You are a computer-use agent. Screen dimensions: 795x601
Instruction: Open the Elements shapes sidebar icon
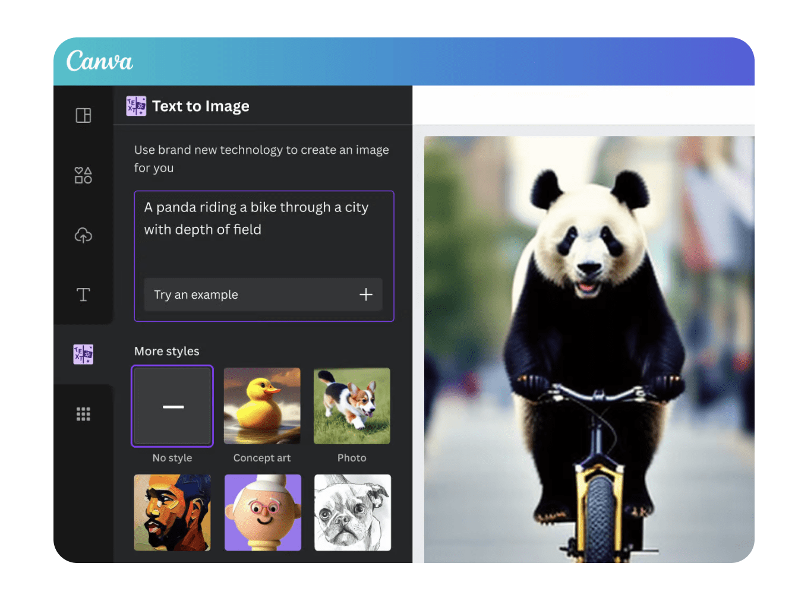pos(83,175)
